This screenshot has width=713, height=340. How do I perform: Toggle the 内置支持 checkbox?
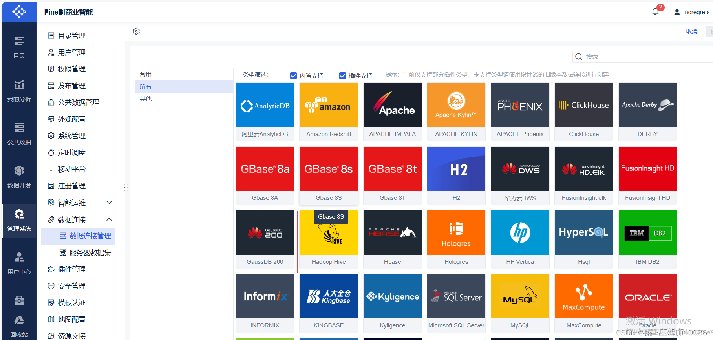pyautogui.click(x=293, y=75)
